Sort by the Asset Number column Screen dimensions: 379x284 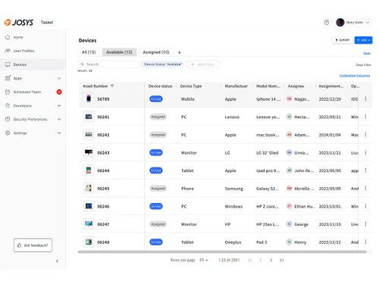coord(98,86)
